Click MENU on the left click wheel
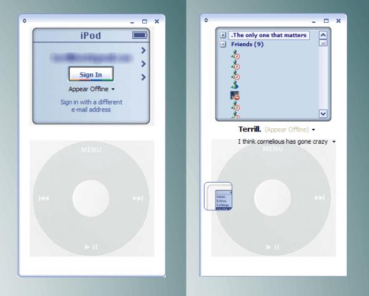369x296 pixels. pos(91,150)
